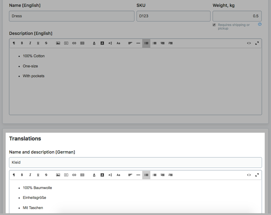Image resolution: width=271 pixels, height=215 pixels.
Task: Toggle bold in German description toolbar
Action: 22,175
